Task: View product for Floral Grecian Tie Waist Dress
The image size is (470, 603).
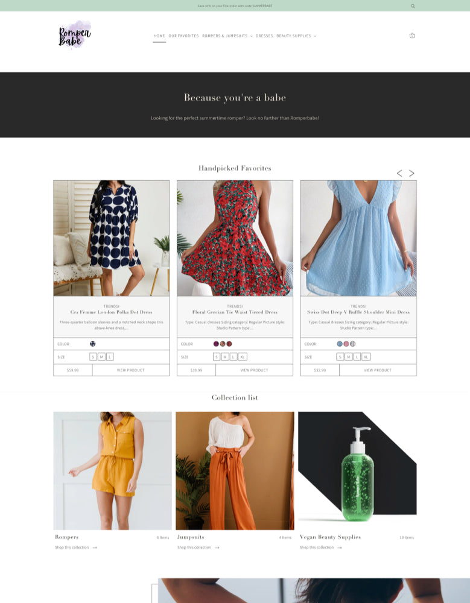Action: pyautogui.click(x=254, y=370)
